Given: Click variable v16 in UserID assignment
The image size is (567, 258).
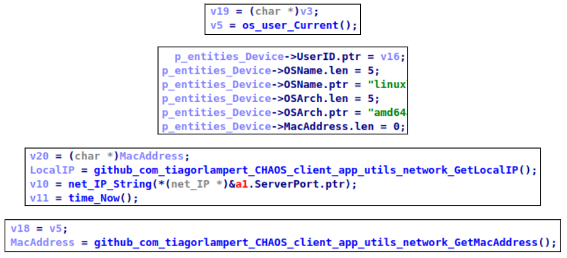Looking at the screenshot, I should coord(390,57).
